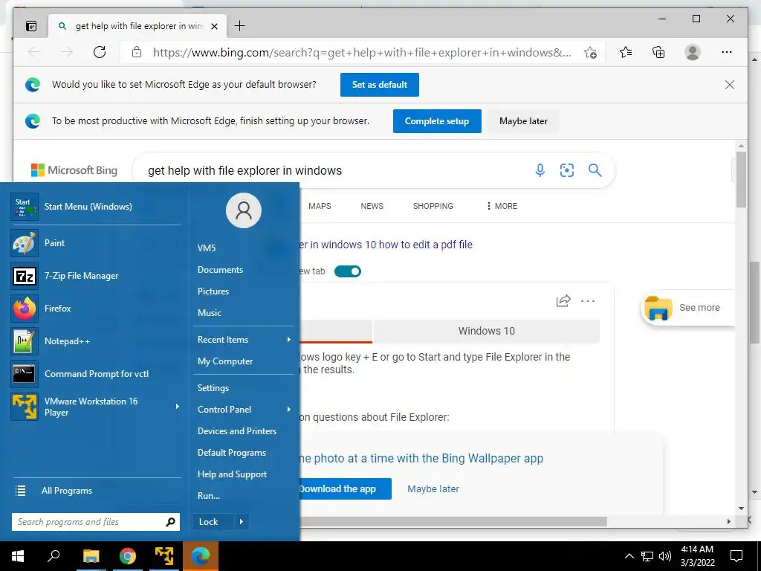Open a new Edge tab
761x571 pixels.
click(240, 26)
